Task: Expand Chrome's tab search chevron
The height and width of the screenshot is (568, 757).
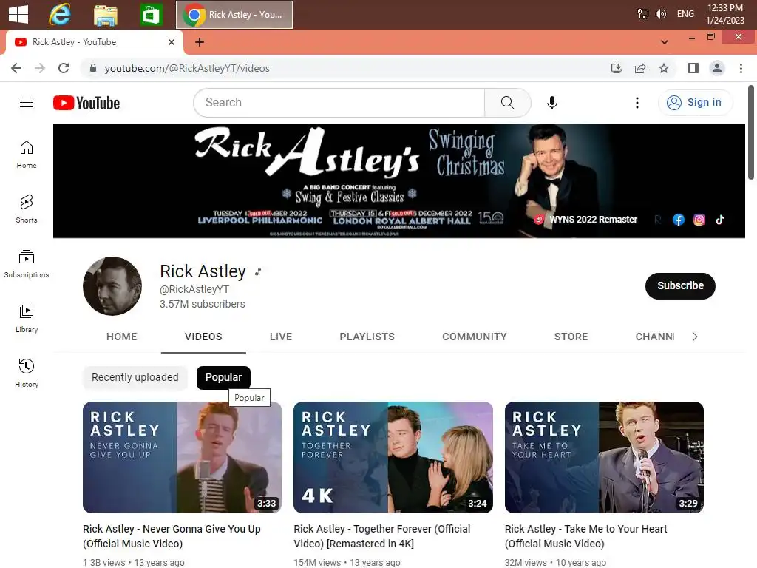Action: (665, 42)
